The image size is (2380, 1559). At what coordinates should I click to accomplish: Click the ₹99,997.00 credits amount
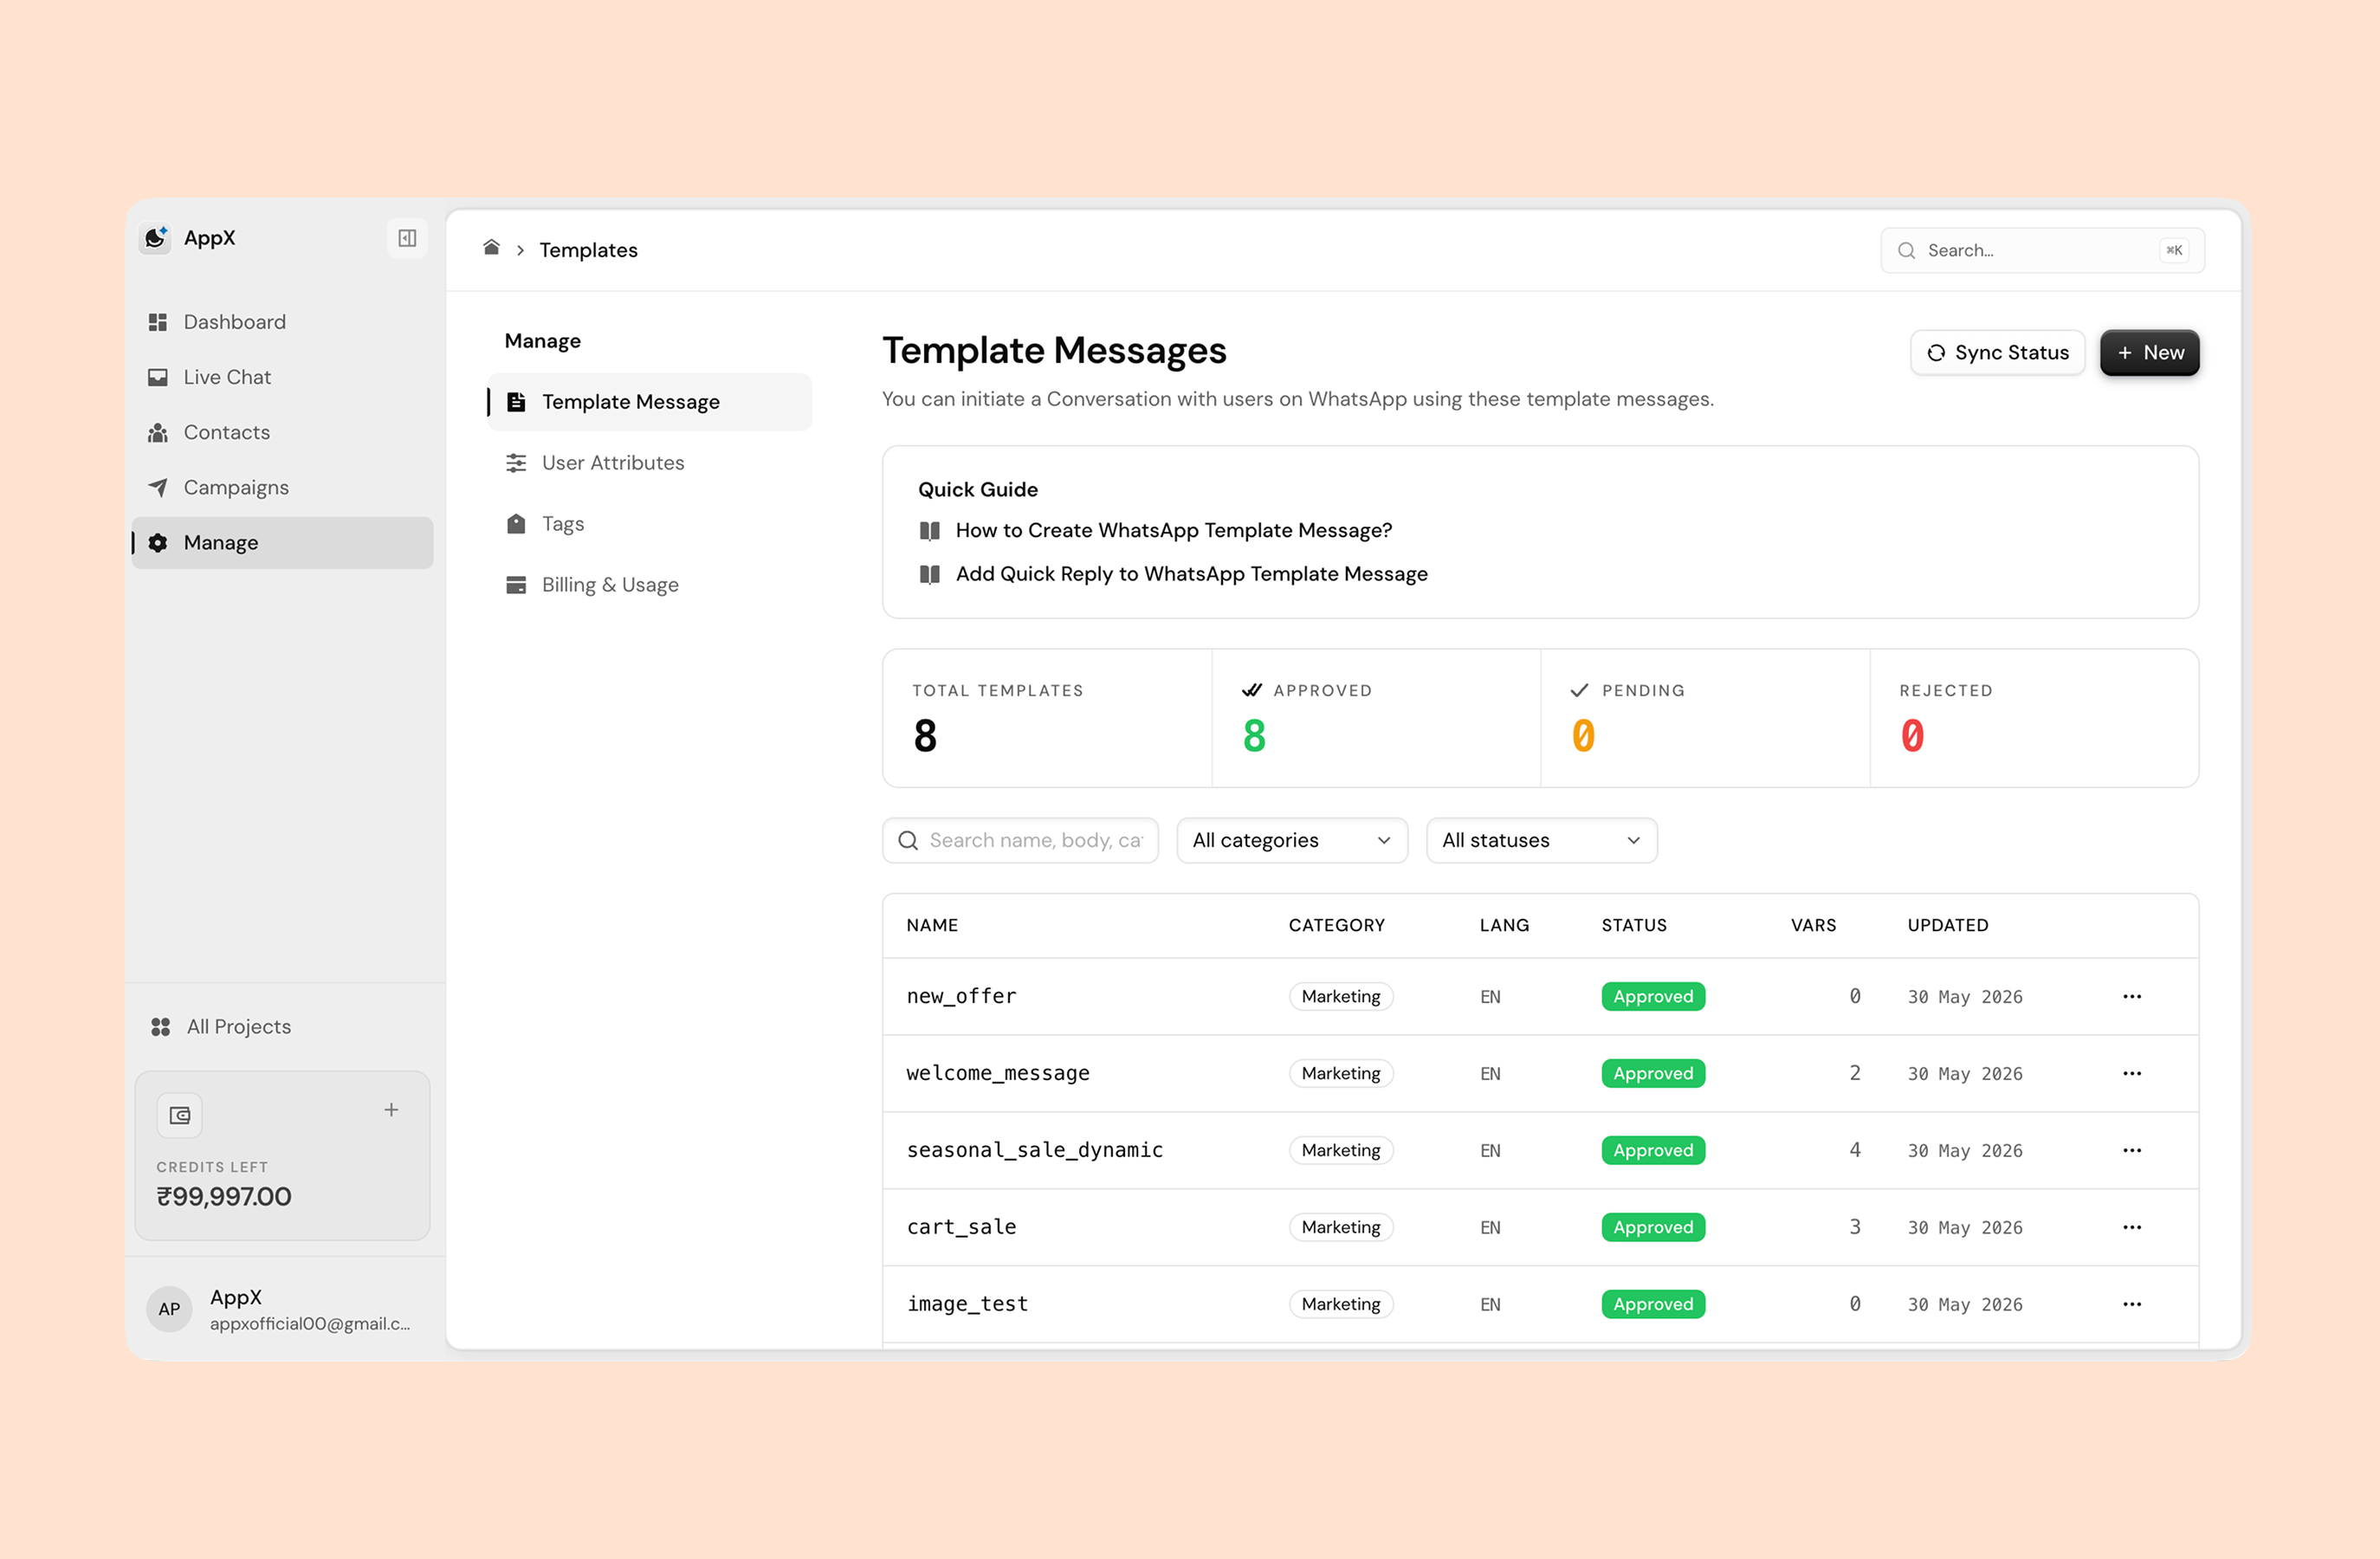click(x=224, y=1196)
